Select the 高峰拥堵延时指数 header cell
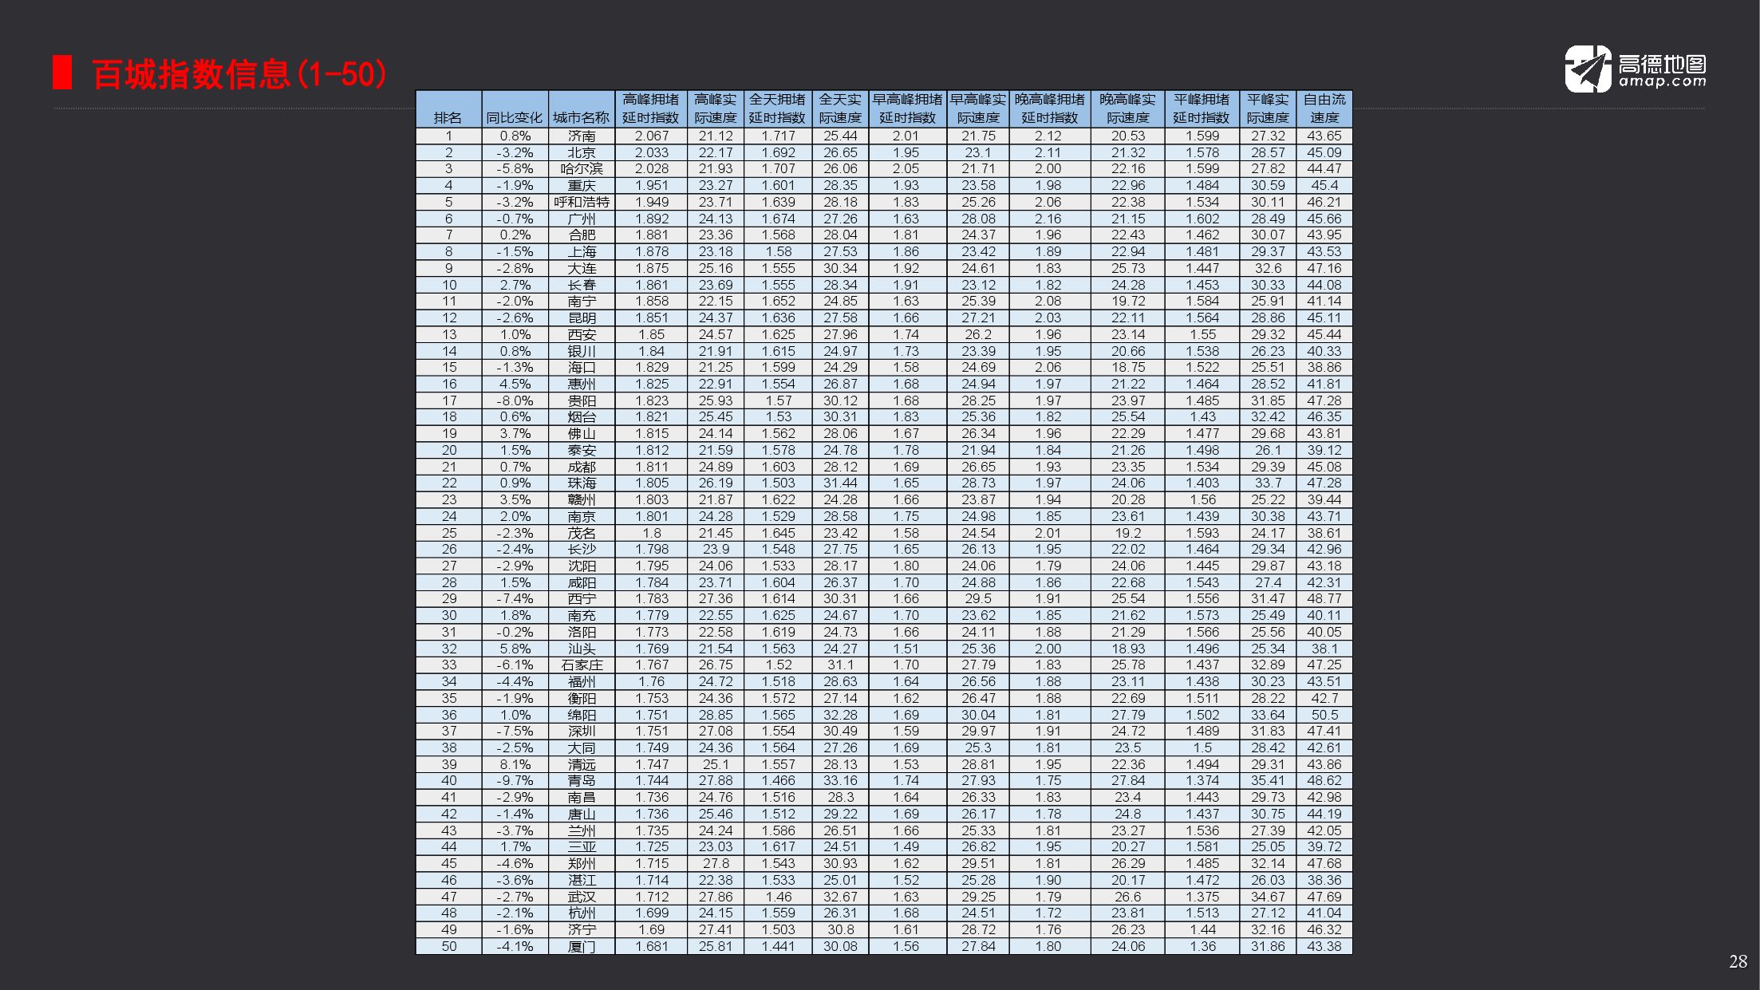1760x990 pixels. point(651,109)
